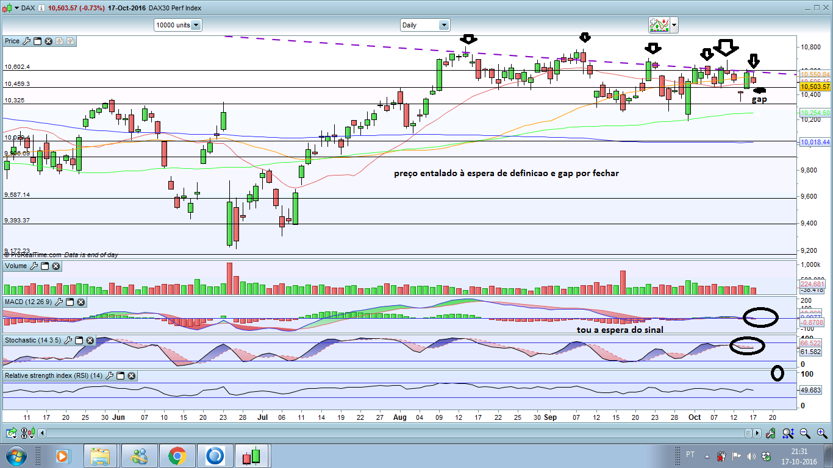This screenshot has height=468, width=833.
Task: Click the Relative strength index (RSI) label
Action: point(54,376)
